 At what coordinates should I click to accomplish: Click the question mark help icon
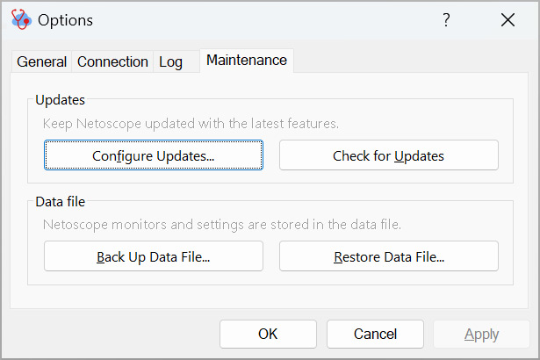(x=446, y=20)
